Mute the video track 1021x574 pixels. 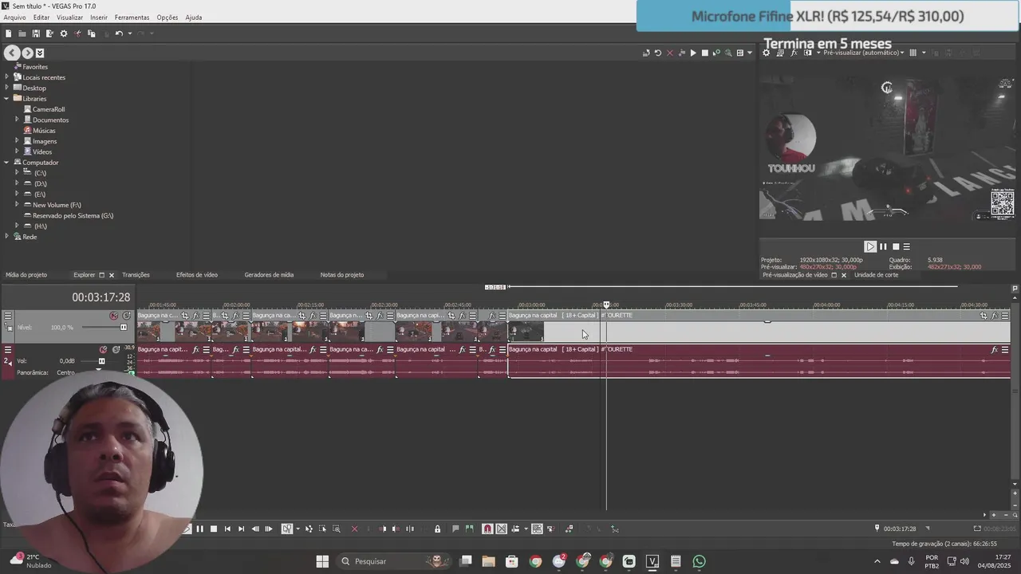point(113,316)
